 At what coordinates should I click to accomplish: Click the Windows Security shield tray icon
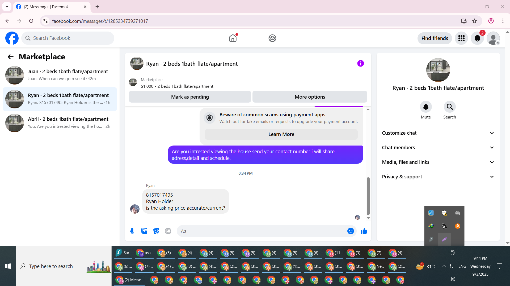pyautogui.click(x=444, y=213)
